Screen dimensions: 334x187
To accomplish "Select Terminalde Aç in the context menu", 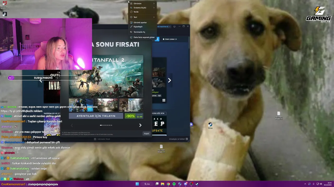I will (142, 32).
